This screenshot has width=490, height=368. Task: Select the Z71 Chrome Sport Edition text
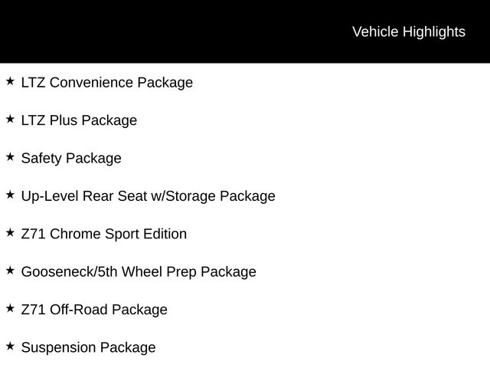[x=103, y=234]
